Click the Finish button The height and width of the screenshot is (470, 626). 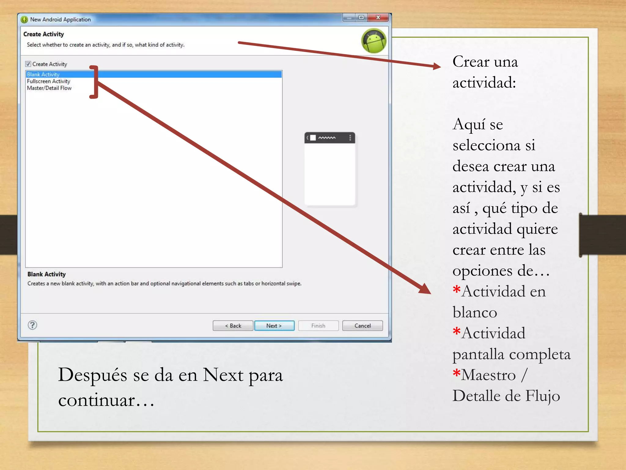tap(318, 326)
